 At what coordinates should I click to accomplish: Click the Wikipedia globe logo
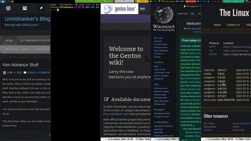(164, 15)
